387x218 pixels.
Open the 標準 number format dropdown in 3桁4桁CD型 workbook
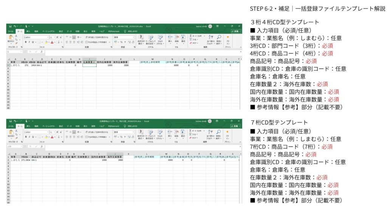(133, 37)
